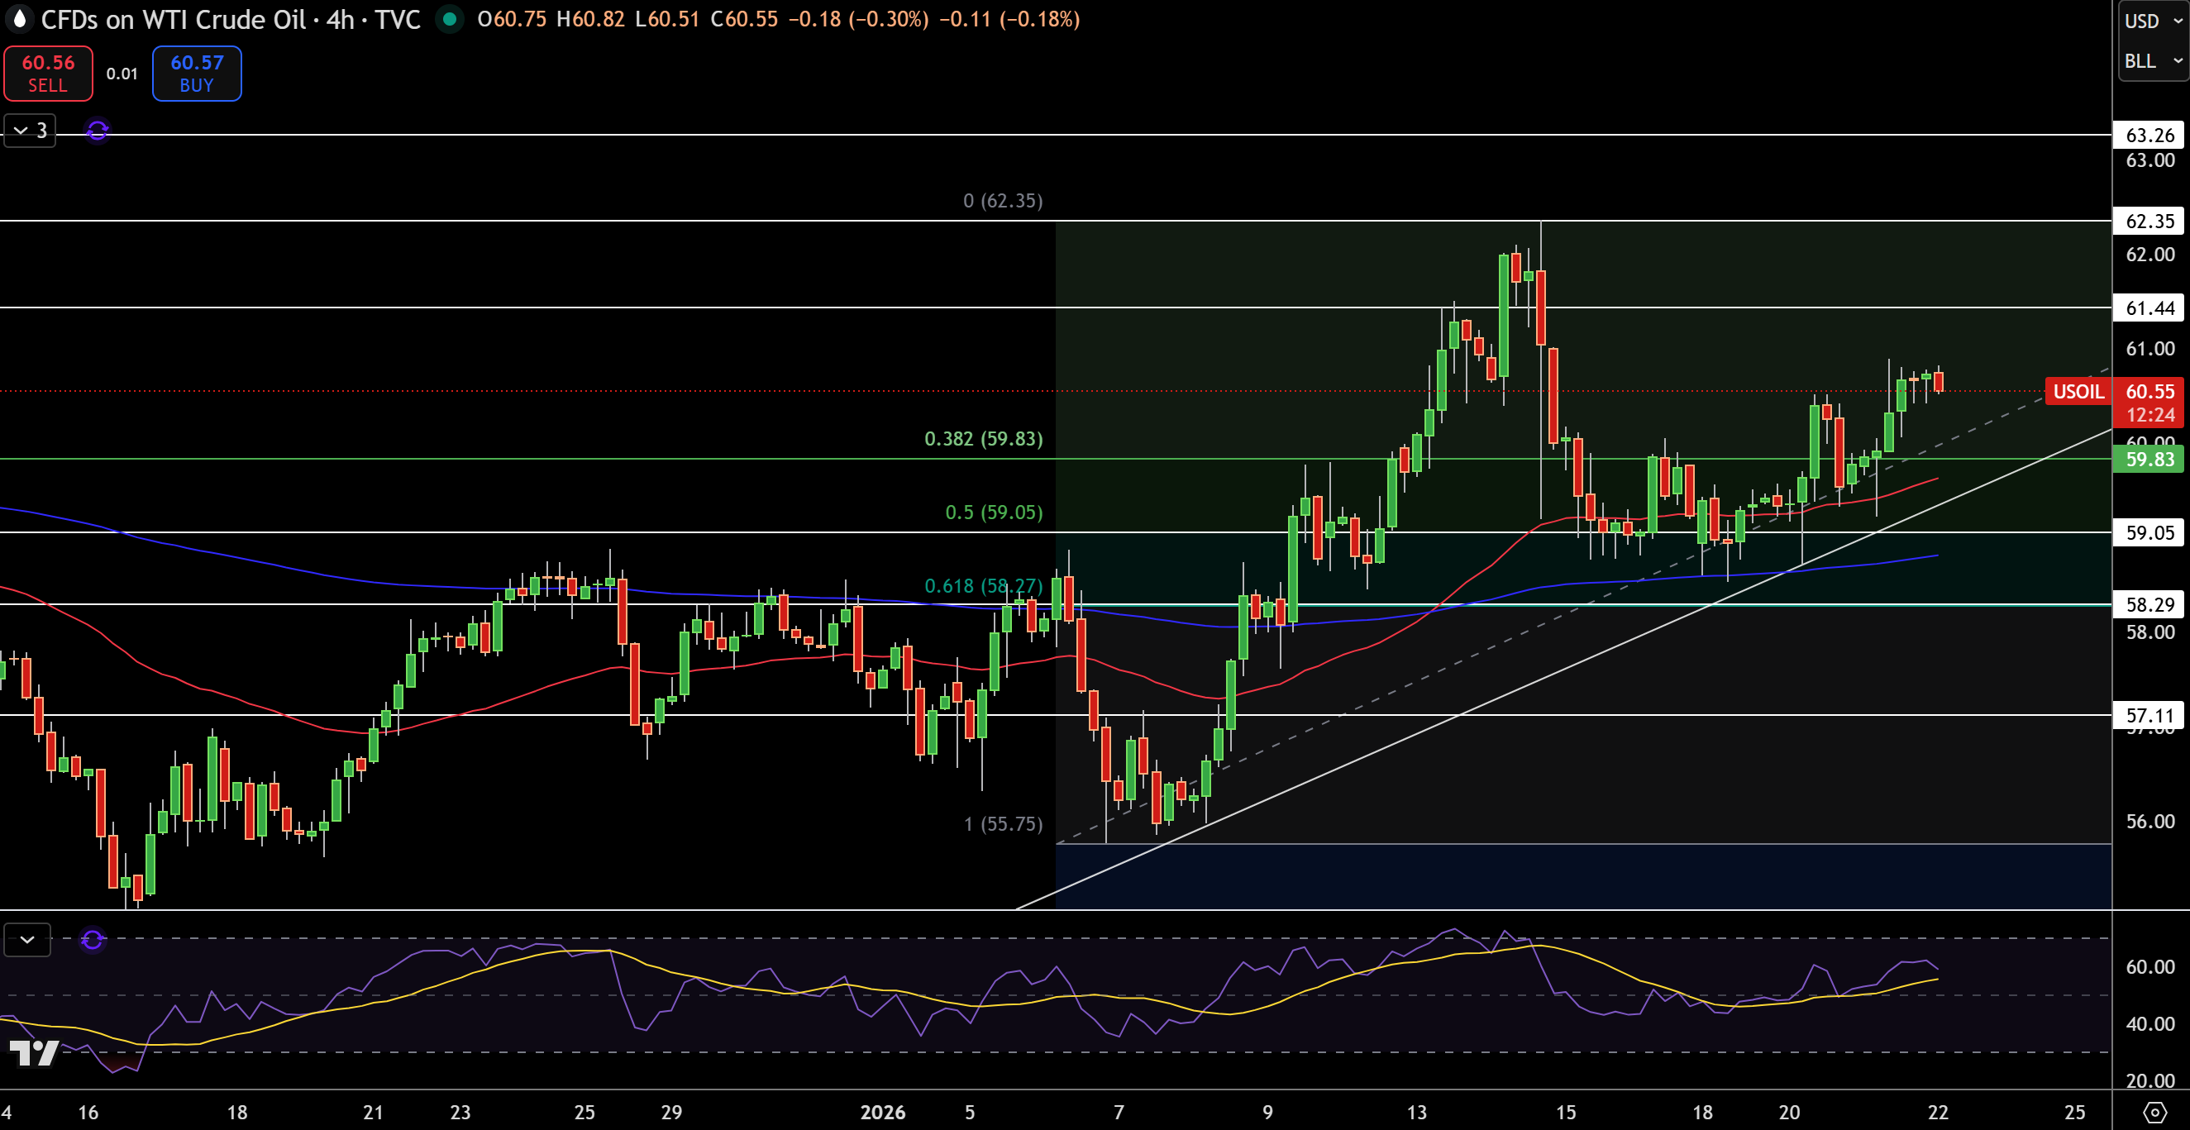The width and height of the screenshot is (2190, 1130).
Task: Open chart settings gear icon
Action: [x=2155, y=1111]
